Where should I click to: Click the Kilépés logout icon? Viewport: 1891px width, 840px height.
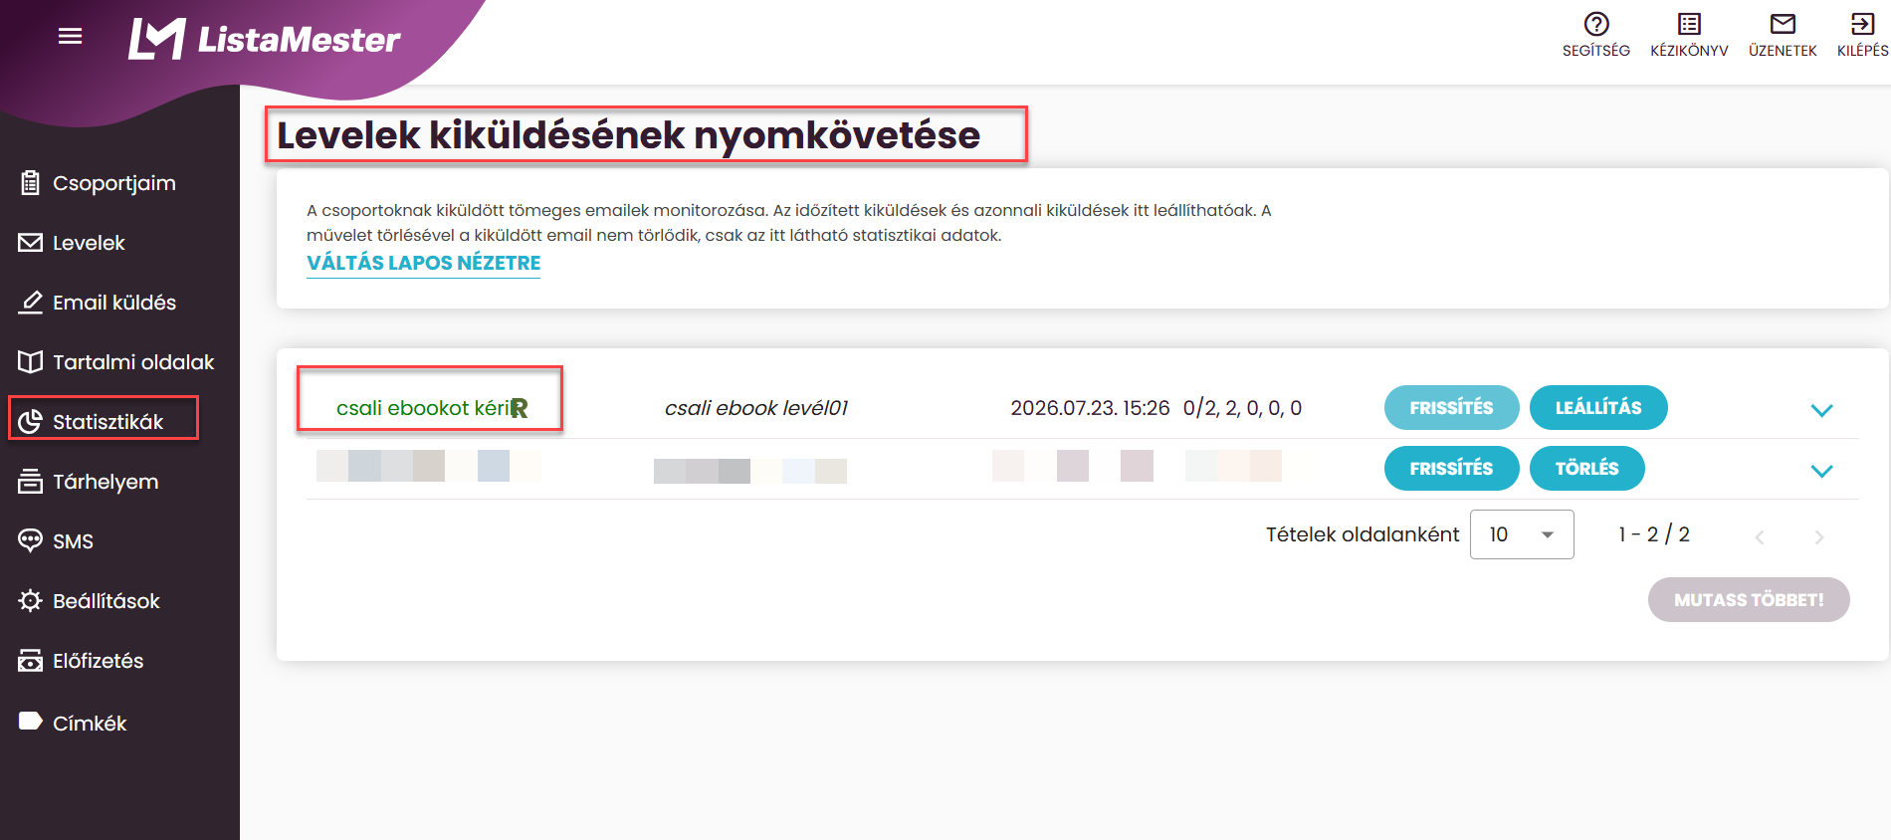click(1862, 24)
